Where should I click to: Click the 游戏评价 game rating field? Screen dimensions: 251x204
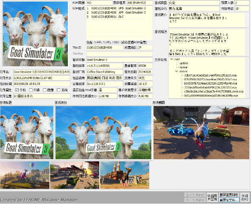pos(194,8)
